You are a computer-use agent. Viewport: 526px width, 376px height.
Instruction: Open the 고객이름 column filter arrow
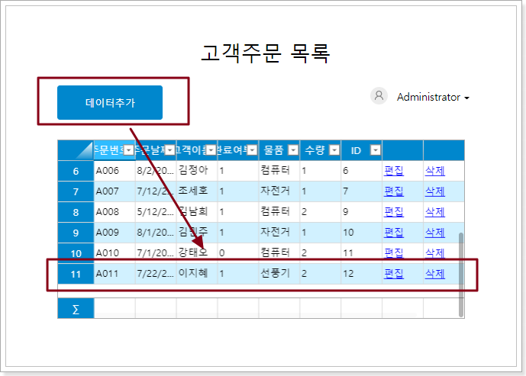pos(211,150)
